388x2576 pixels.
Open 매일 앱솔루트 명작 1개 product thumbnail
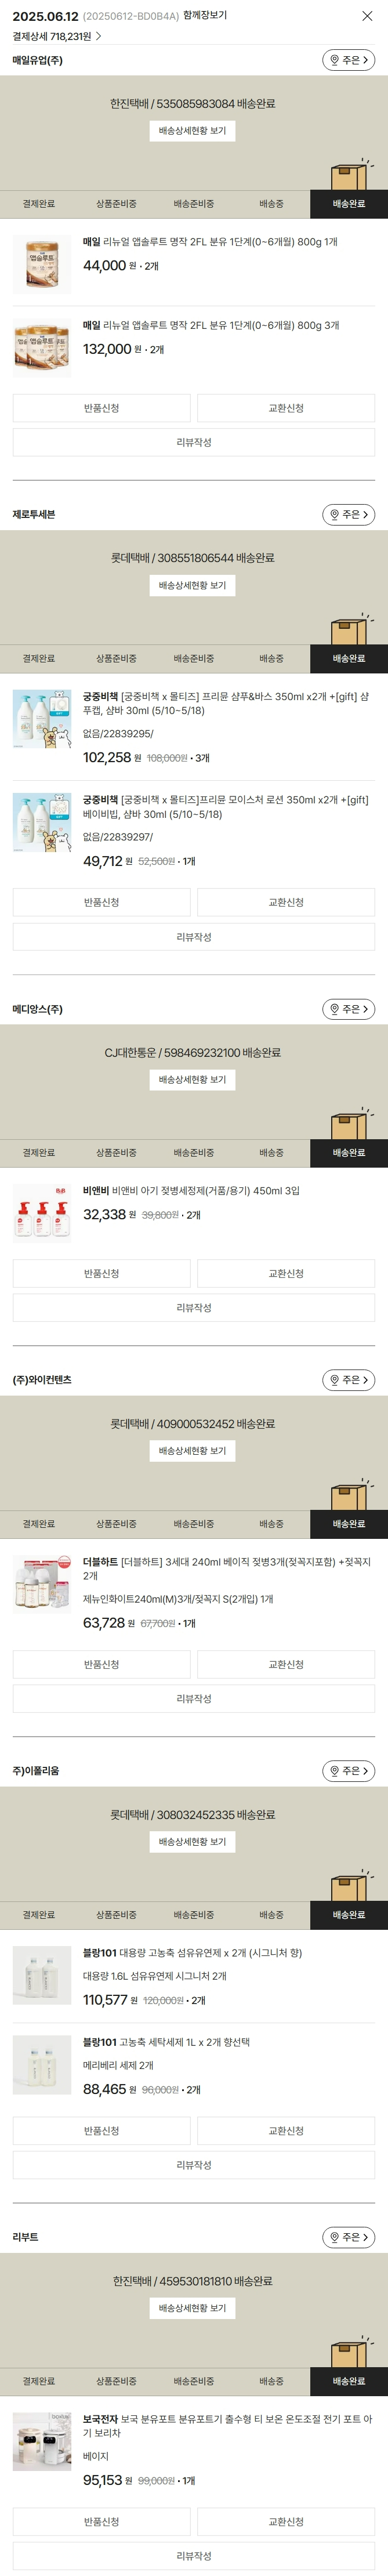pos(42,264)
